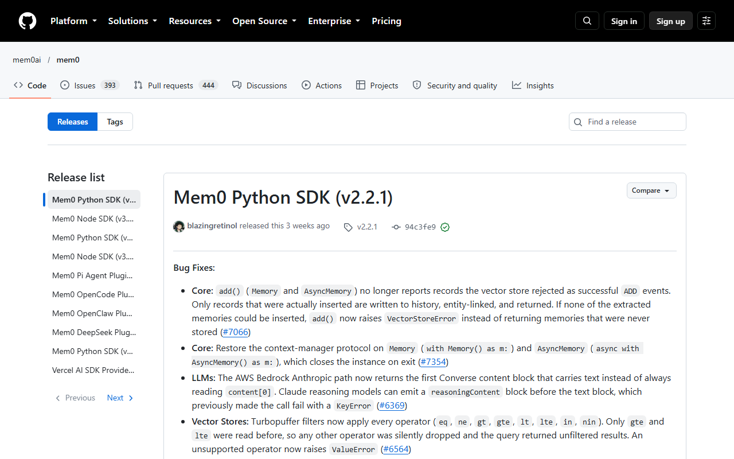Open the GitHub homepage logo

(x=28, y=21)
